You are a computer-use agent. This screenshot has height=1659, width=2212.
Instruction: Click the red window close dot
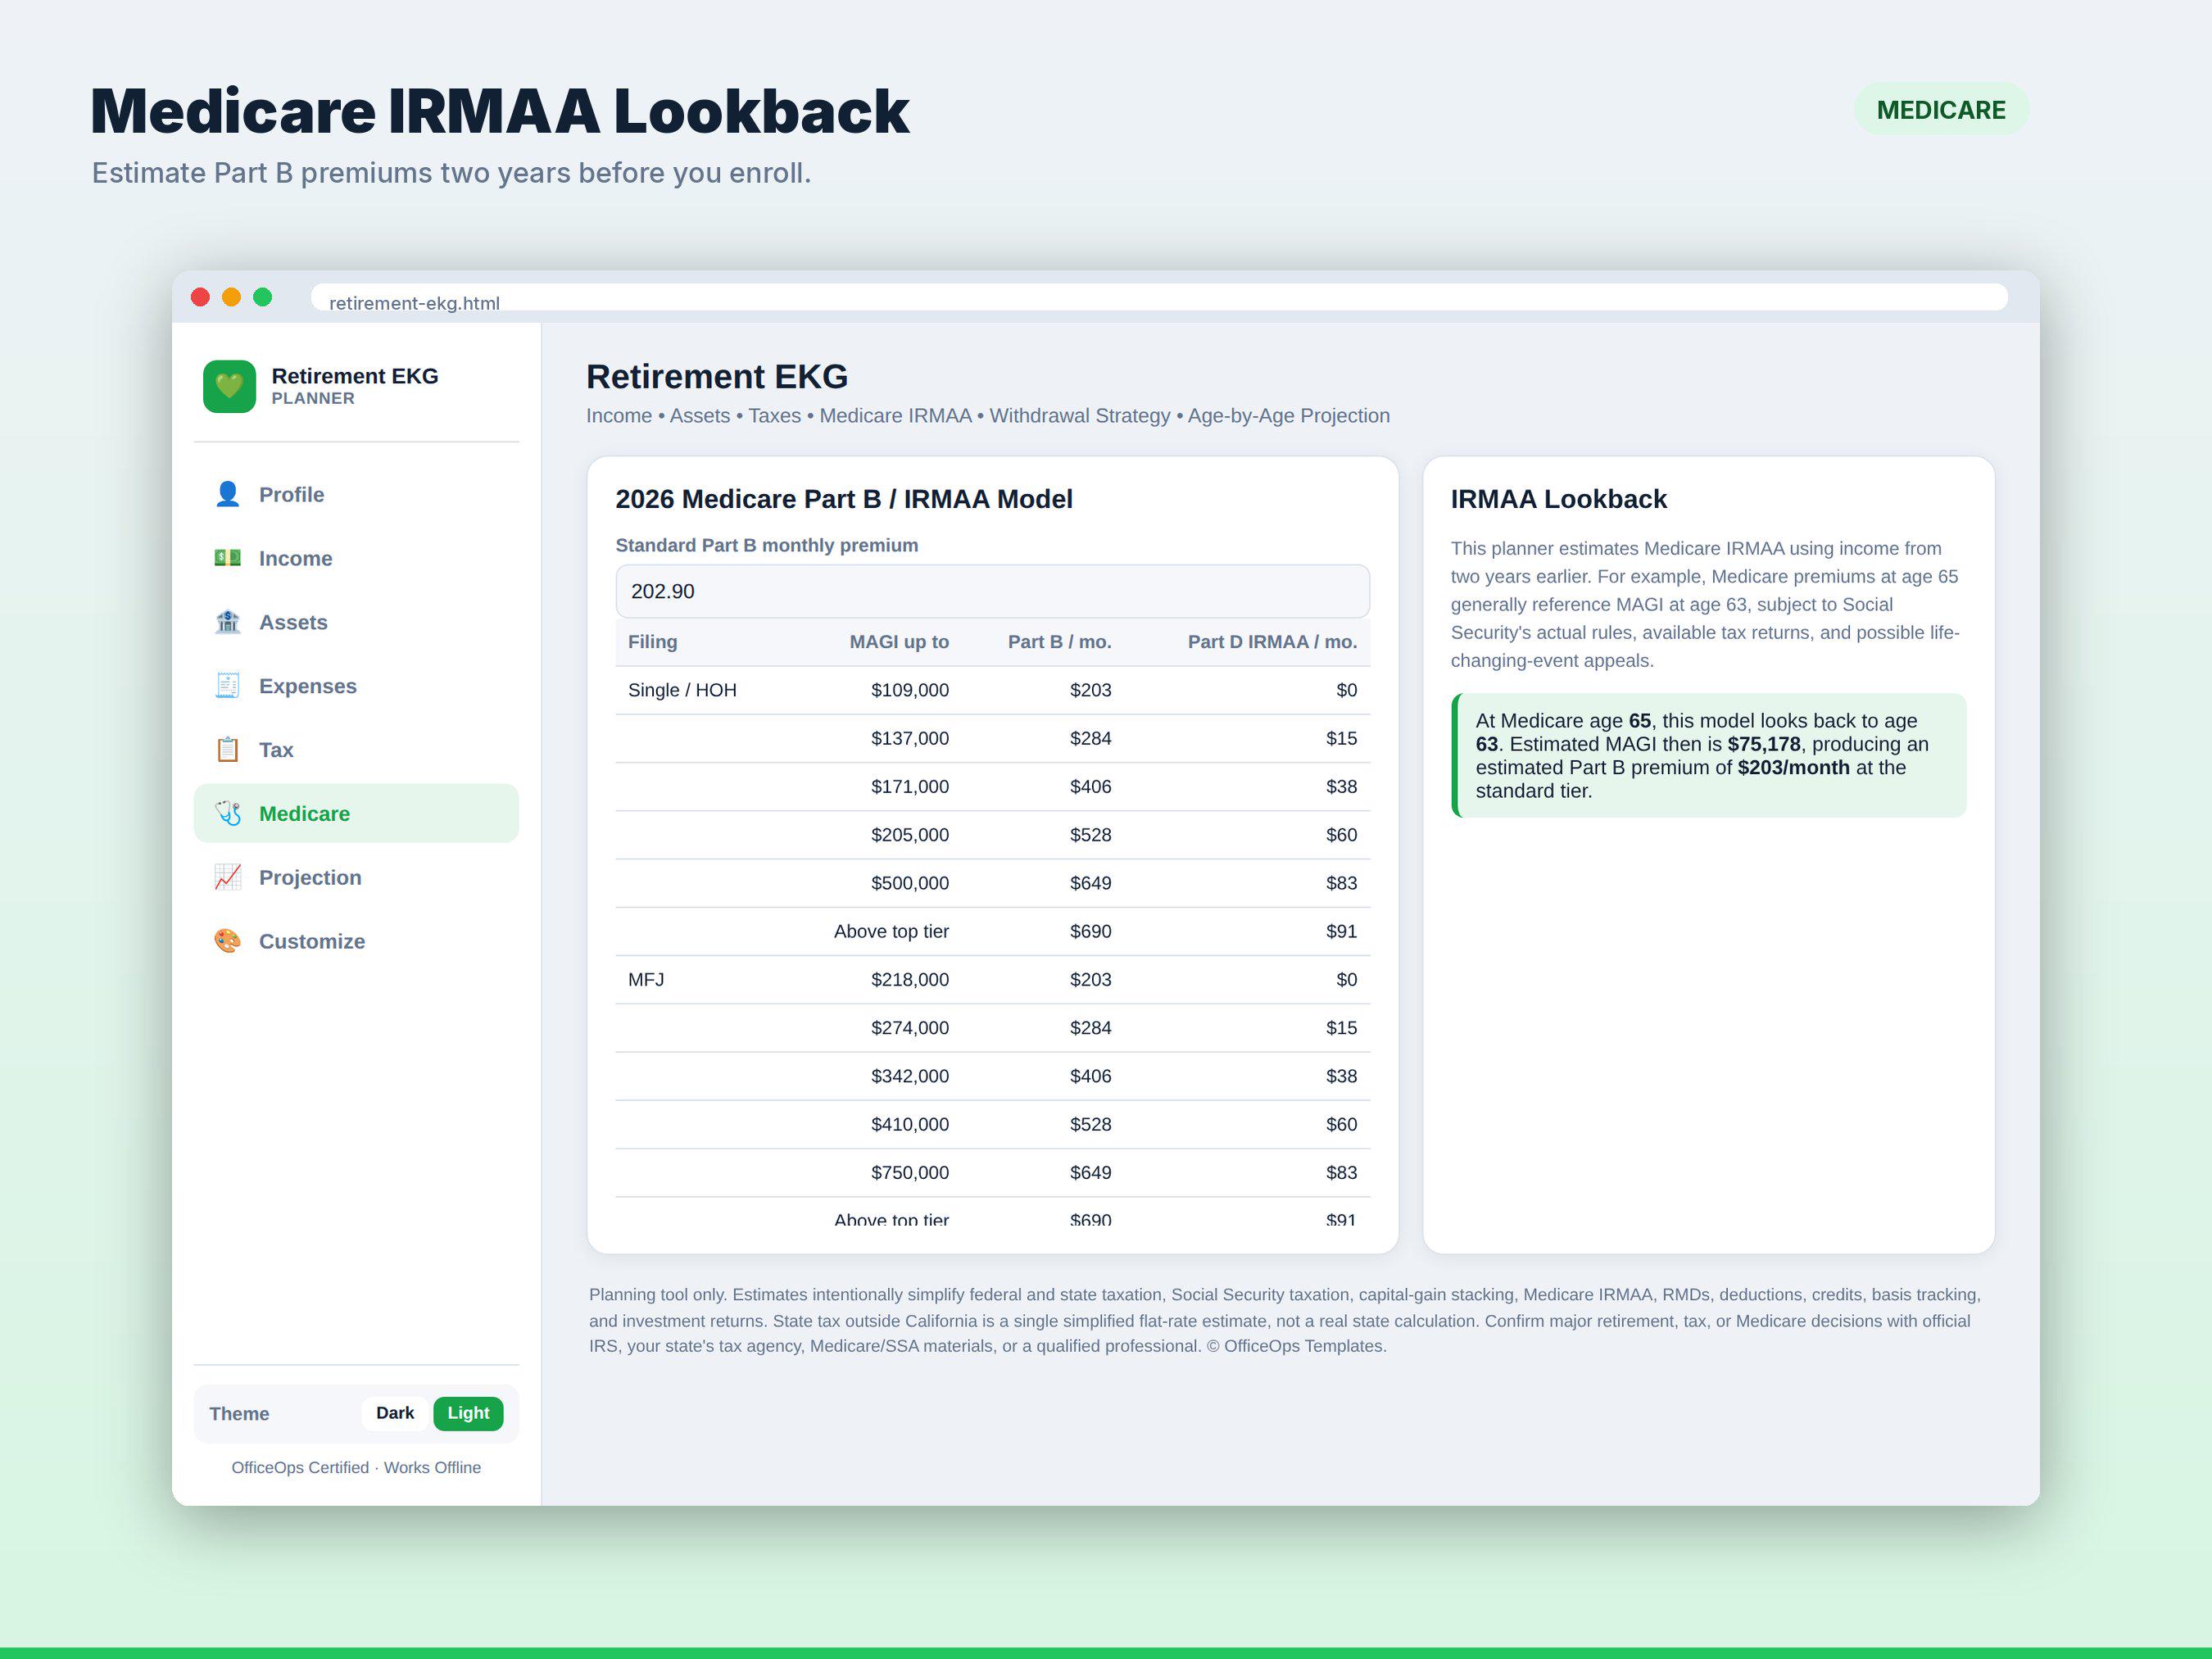point(200,297)
